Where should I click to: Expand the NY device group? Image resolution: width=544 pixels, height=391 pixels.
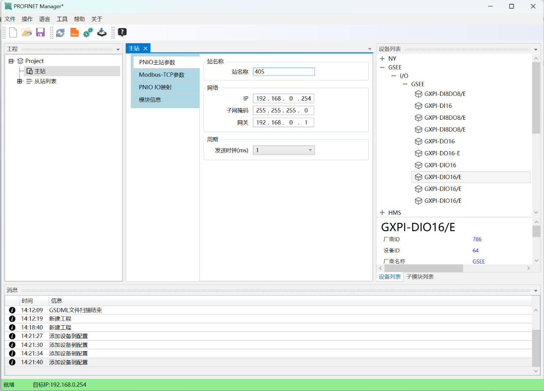click(x=382, y=59)
